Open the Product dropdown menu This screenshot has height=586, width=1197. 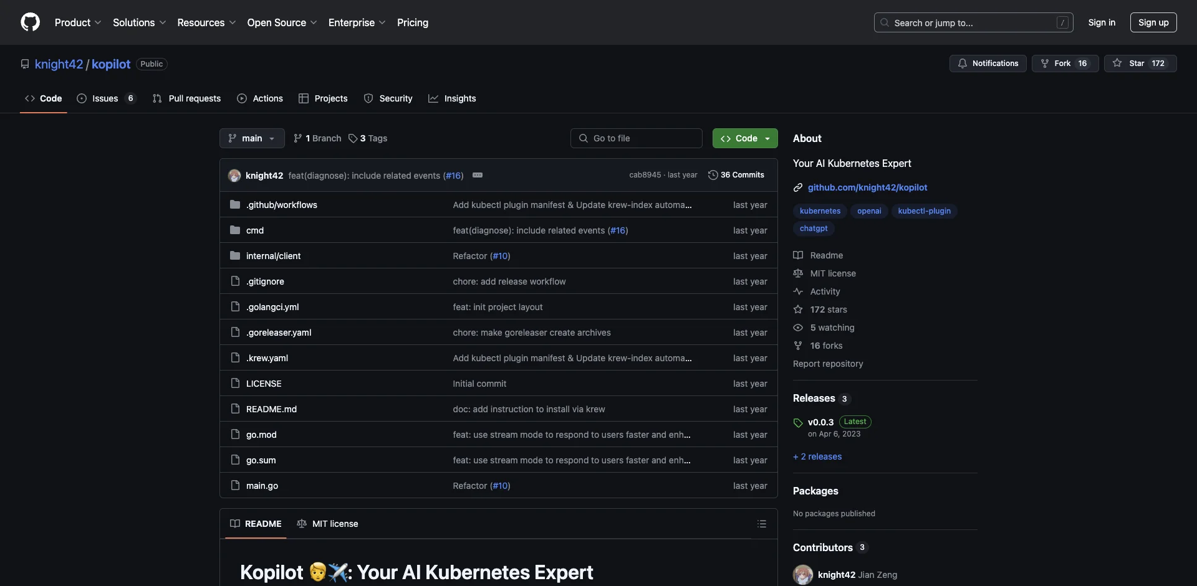click(78, 22)
